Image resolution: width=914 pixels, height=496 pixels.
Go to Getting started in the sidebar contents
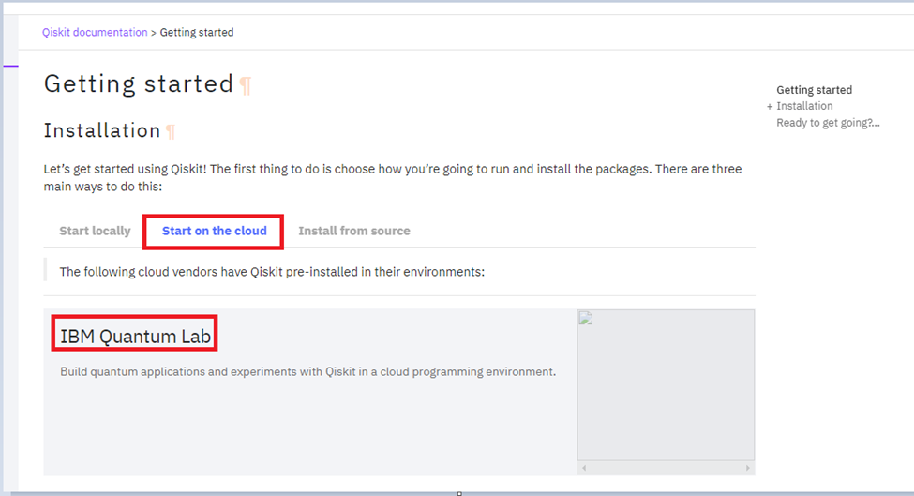pos(814,90)
